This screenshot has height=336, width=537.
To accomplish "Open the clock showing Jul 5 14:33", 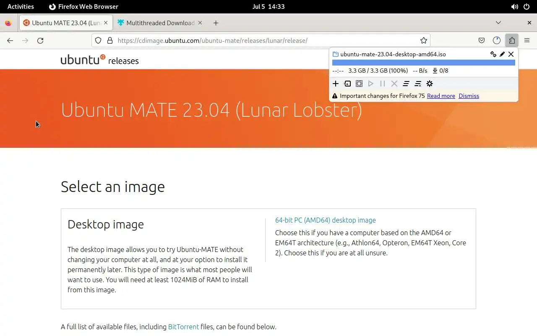I will click(268, 7).
